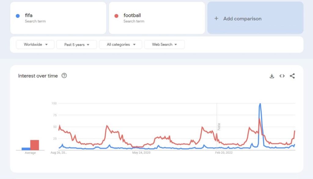The width and height of the screenshot is (313, 179).
Task: Click the blue dot beside fifa
Action: pyautogui.click(x=18, y=16)
